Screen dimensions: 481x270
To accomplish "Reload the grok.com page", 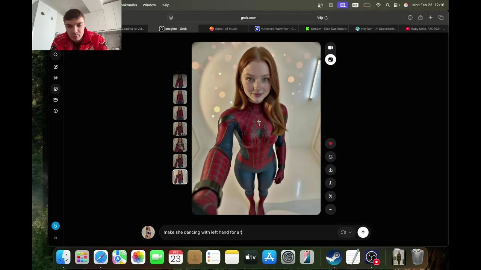I will click(x=326, y=18).
